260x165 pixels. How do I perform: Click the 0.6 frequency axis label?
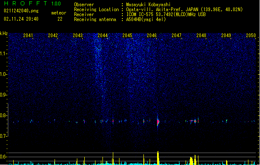click(x=3, y=157)
